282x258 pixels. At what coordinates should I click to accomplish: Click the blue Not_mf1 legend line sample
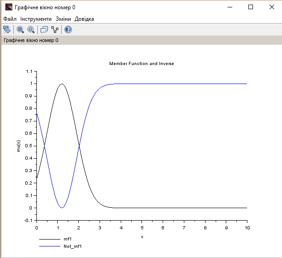click(50, 246)
